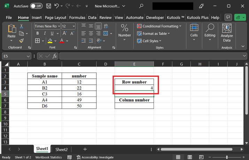Image resolution: width=249 pixels, height=160 pixels.
Task: Collapse the ribbon with chevron
Action: pos(243,46)
